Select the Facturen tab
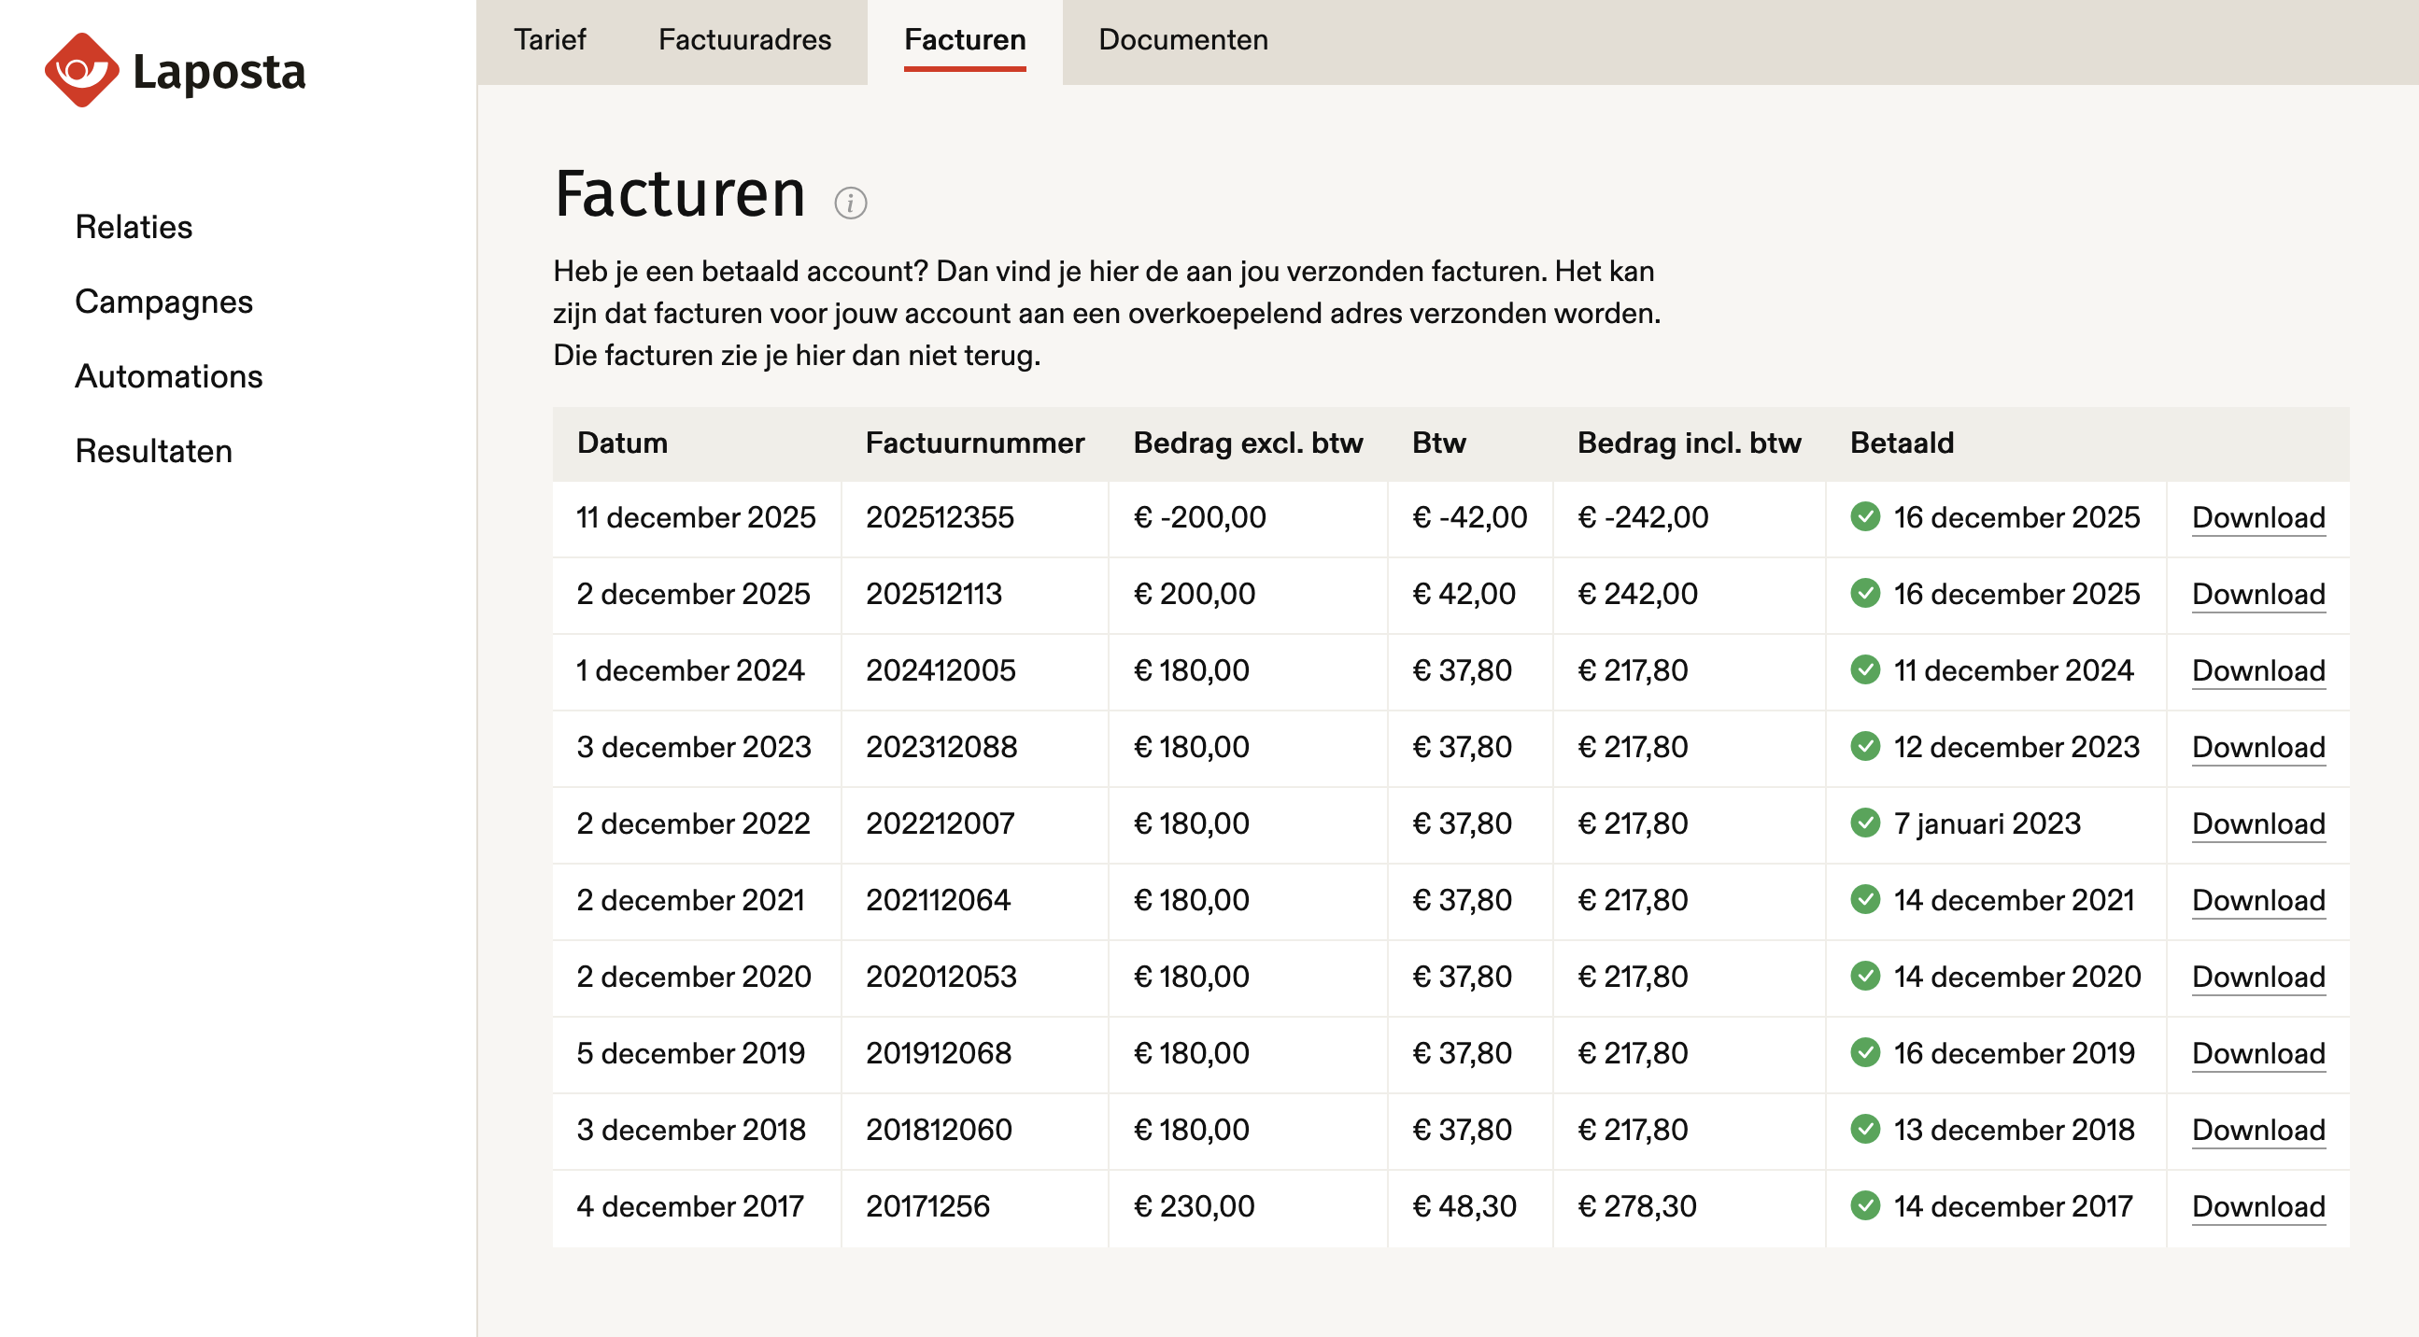Viewport: 2419px width, 1337px height. [x=965, y=39]
